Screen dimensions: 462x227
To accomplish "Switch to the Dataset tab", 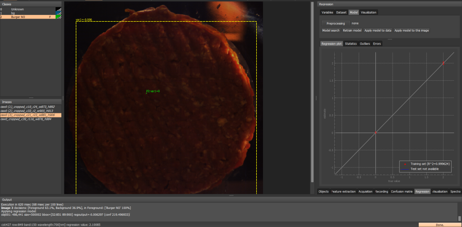I will pos(342,12).
